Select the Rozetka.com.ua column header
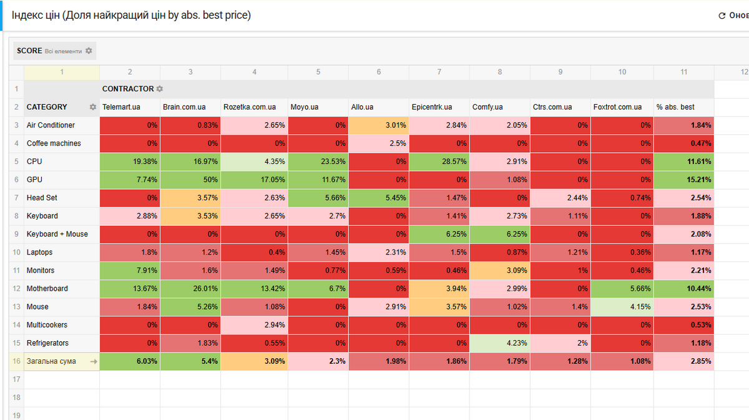749x420 pixels. 249,107
